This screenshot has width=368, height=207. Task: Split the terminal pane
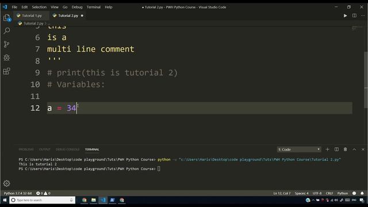click(336, 149)
